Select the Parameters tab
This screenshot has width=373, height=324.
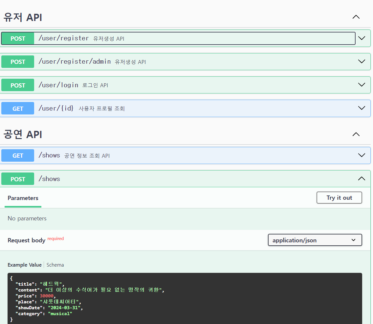23,198
